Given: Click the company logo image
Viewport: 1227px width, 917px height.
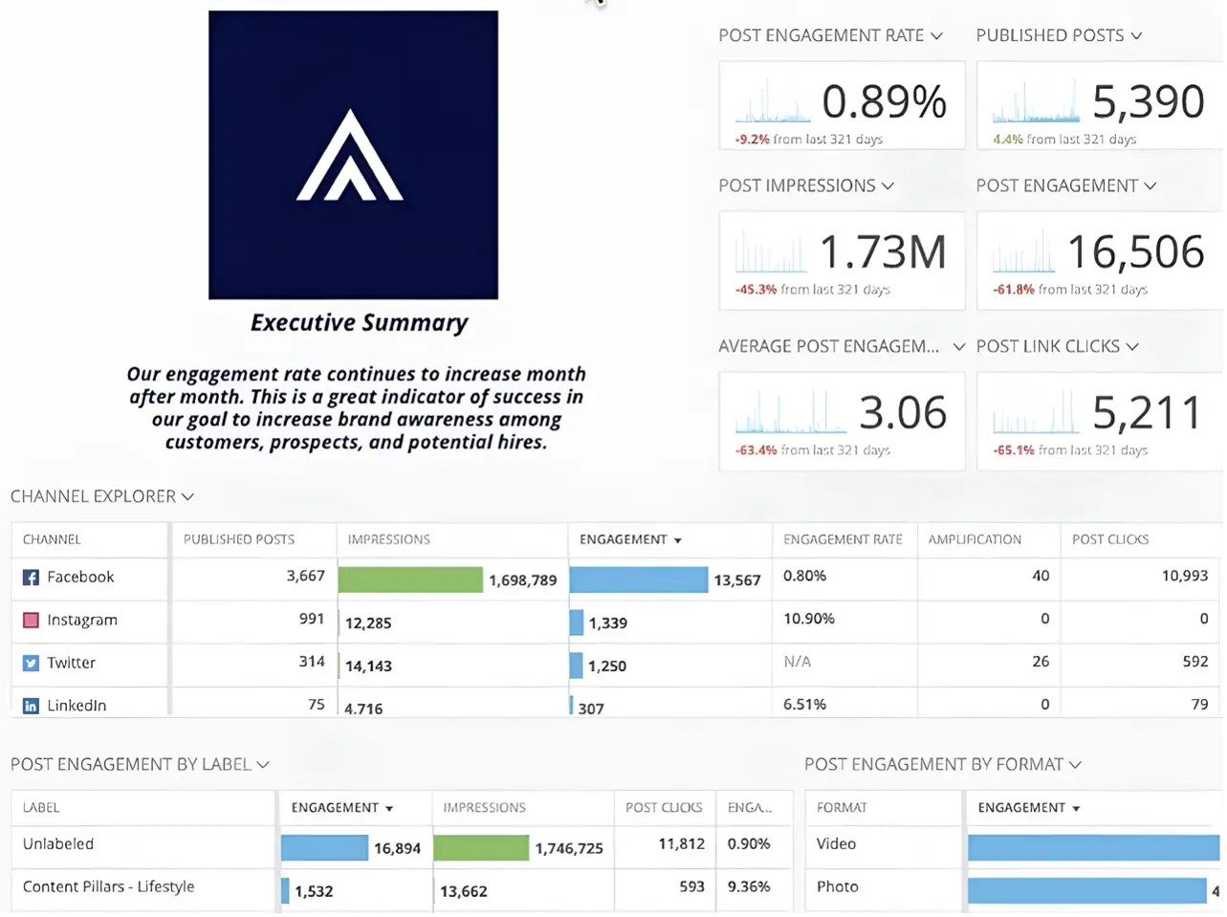Looking at the screenshot, I should (354, 156).
